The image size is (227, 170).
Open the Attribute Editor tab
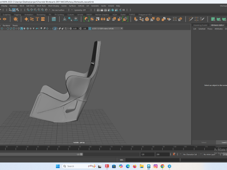(218, 25)
